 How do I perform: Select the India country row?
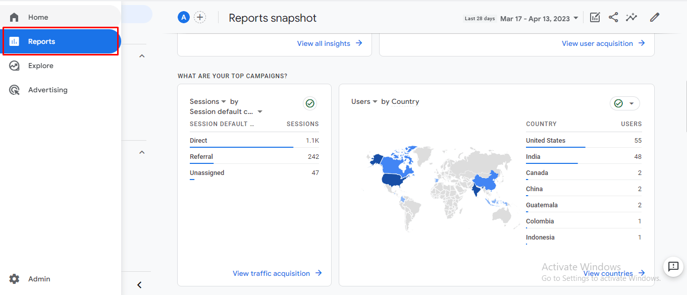pos(584,157)
